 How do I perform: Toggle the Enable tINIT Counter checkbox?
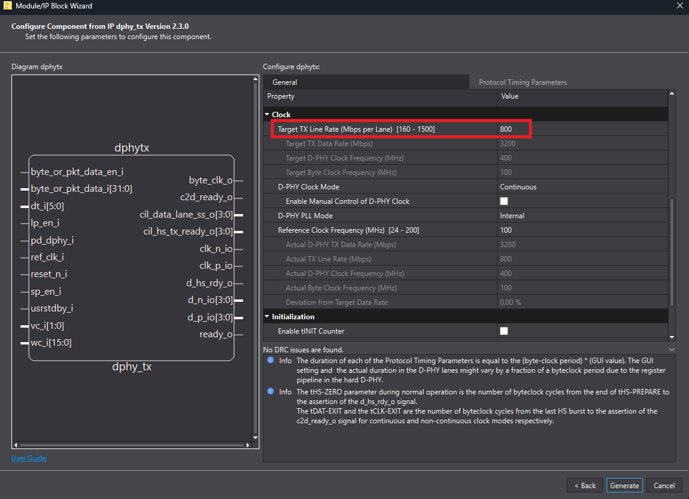point(504,331)
